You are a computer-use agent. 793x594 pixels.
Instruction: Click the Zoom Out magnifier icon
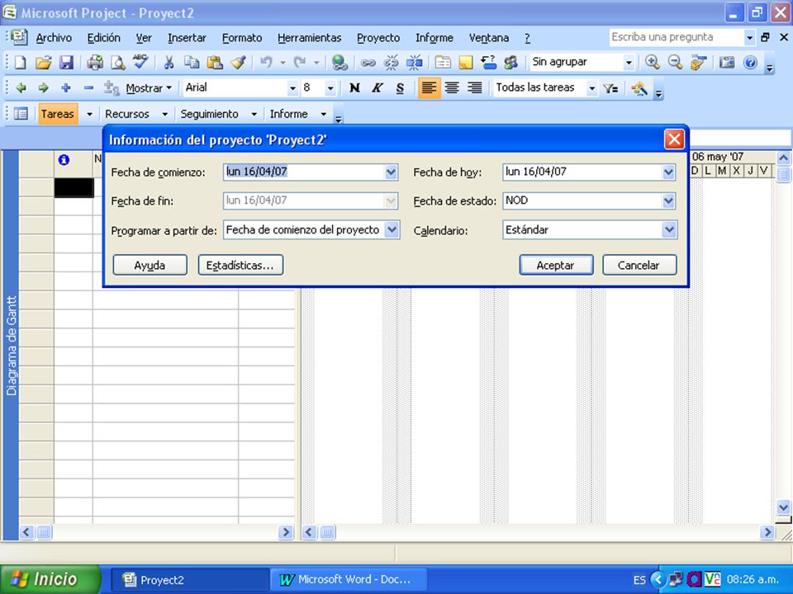click(675, 62)
